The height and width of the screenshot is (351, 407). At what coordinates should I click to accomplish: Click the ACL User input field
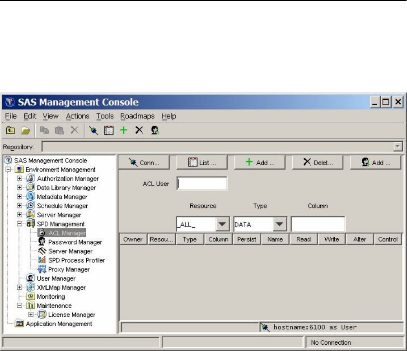(x=202, y=184)
